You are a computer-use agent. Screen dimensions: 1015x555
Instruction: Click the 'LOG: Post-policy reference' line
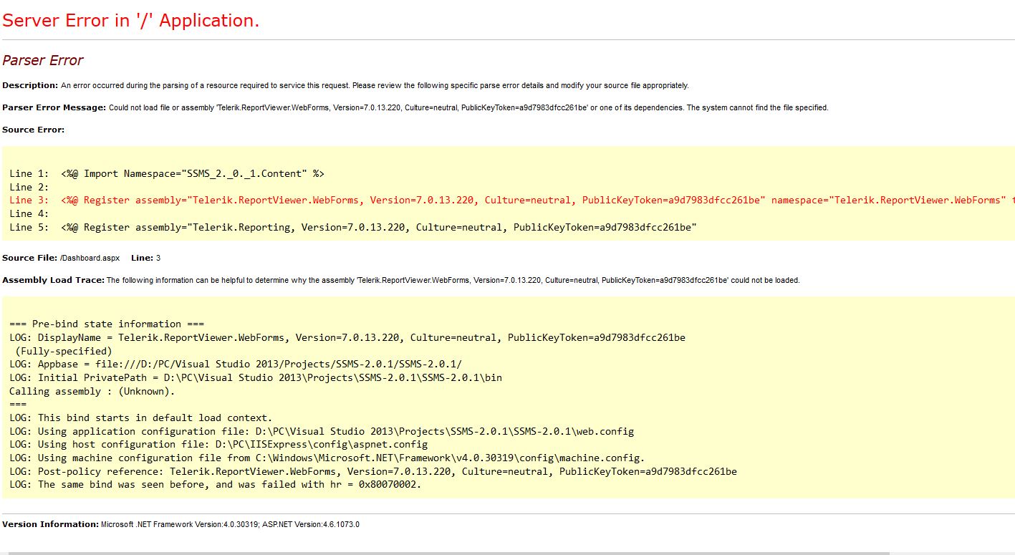pos(373,471)
